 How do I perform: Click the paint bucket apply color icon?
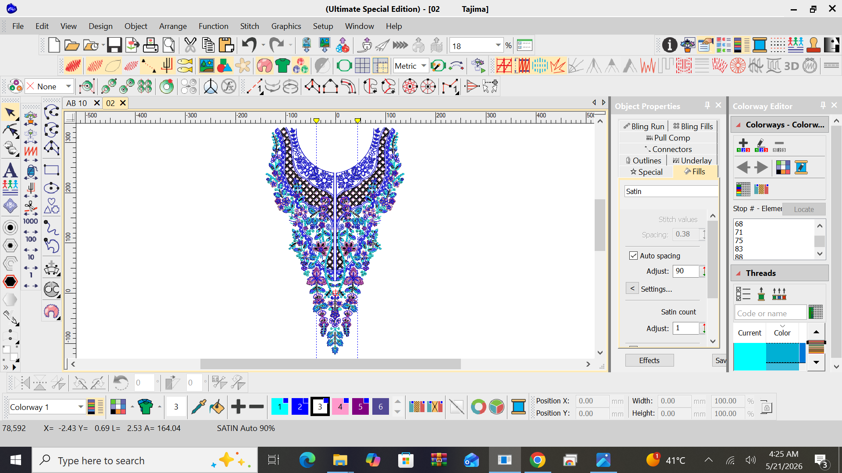(x=217, y=407)
